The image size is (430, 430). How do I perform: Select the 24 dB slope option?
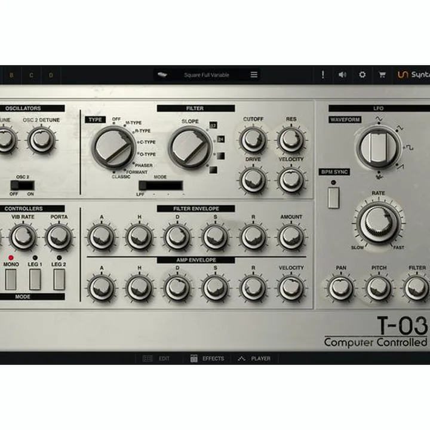[221, 139]
